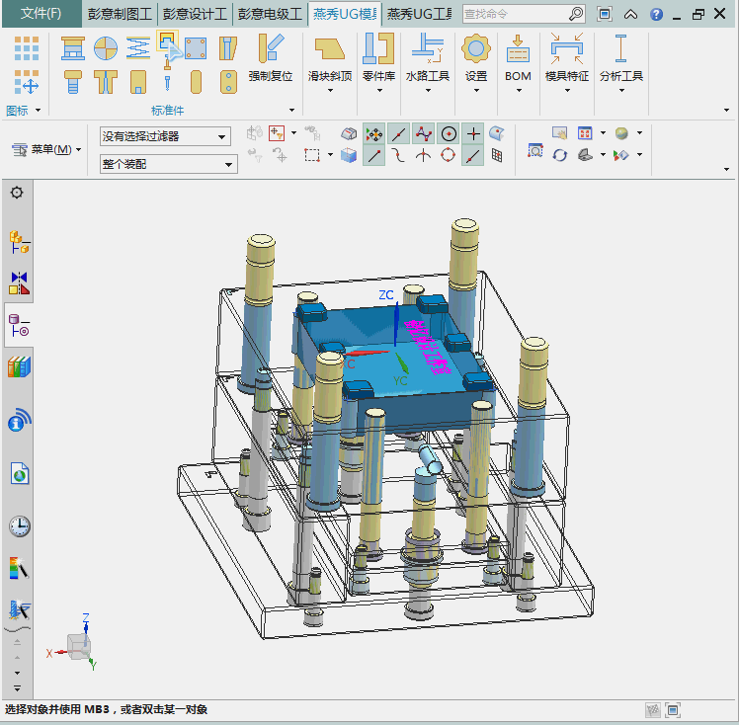The width and height of the screenshot is (739, 725).
Task: Switch to the 彭意电极工 tab
Action: point(270,14)
